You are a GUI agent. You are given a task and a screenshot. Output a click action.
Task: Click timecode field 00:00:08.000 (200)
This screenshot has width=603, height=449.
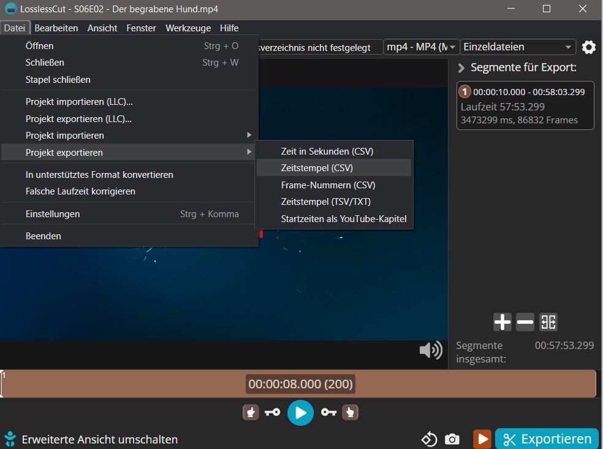click(300, 384)
